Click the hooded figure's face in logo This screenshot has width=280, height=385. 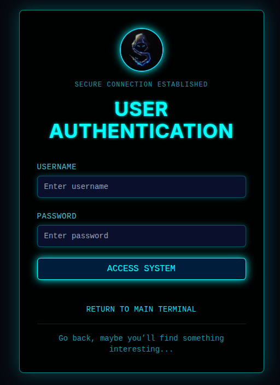tap(141, 46)
